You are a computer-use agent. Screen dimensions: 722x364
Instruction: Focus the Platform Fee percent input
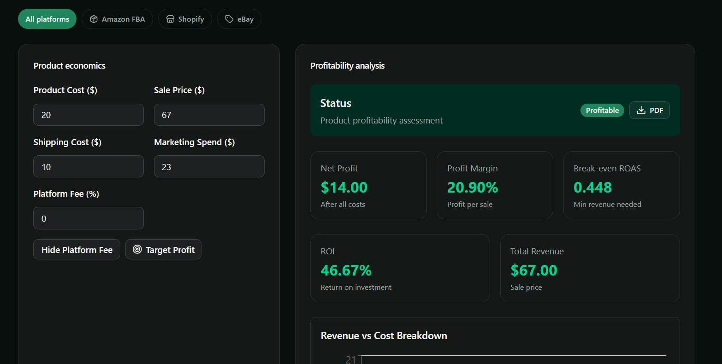tap(89, 218)
